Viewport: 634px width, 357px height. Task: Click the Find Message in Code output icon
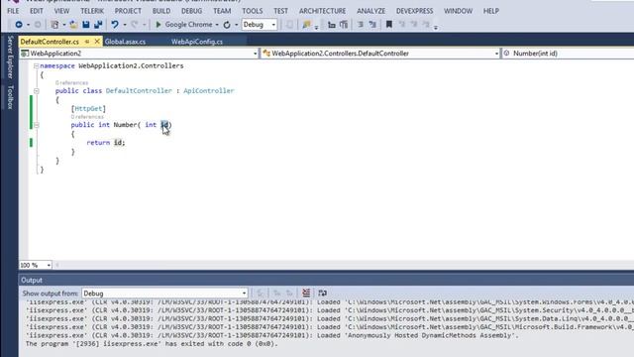(x=261, y=293)
